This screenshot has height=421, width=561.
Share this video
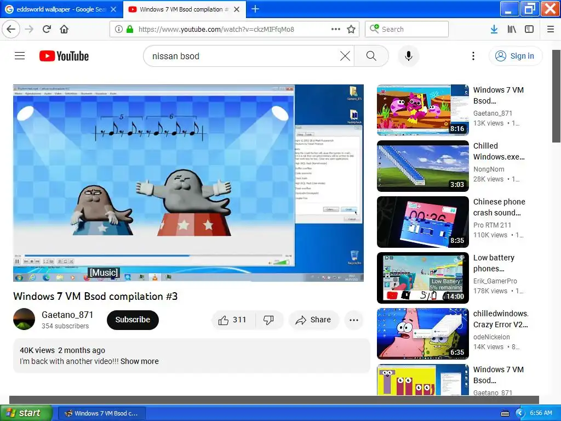pos(313,320)
